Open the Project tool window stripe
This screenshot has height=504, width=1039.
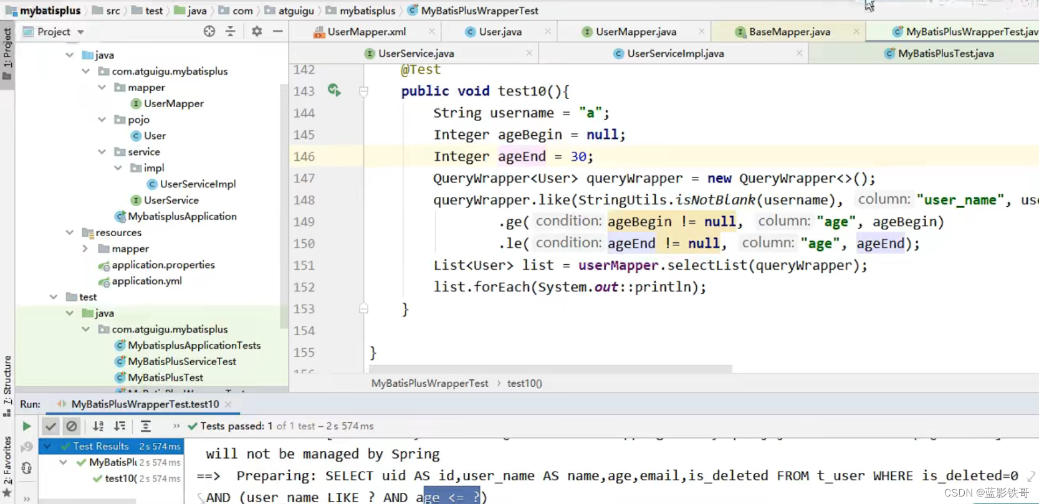click(7, 54)
